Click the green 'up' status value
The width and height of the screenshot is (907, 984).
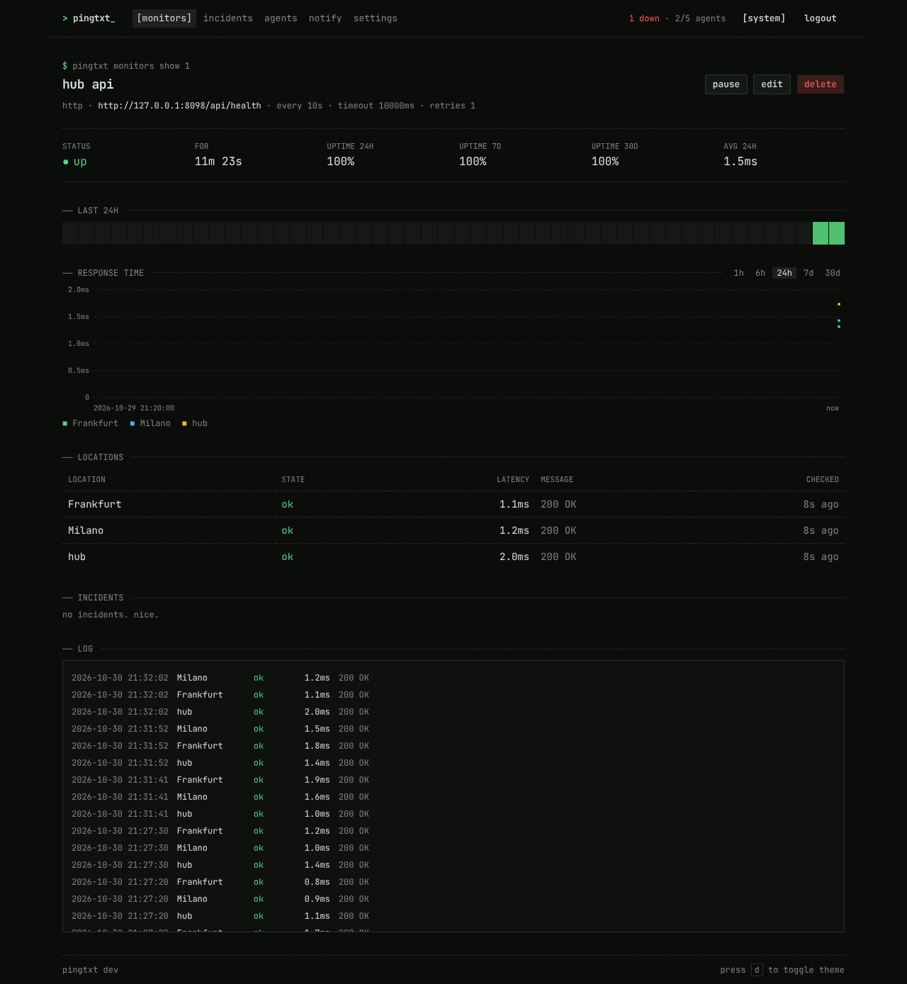80,162
